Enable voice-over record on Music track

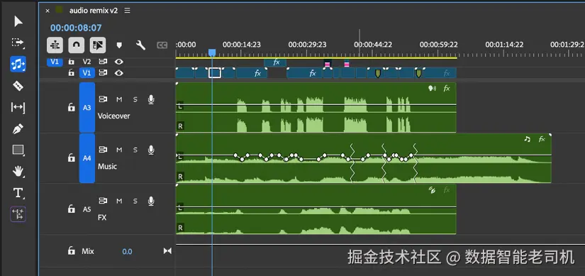tap(151, 150)
